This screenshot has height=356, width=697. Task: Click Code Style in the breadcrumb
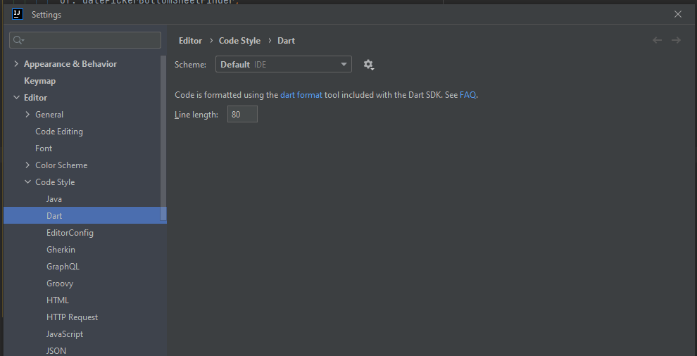click(239, 40)
